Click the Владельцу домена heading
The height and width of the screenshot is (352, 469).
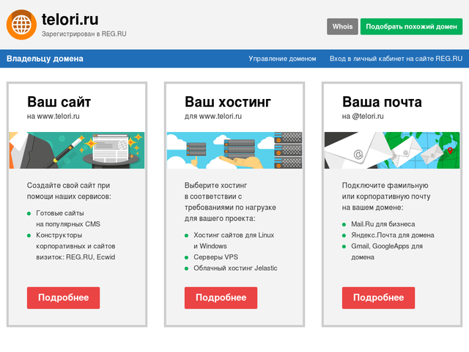[45, 59]
